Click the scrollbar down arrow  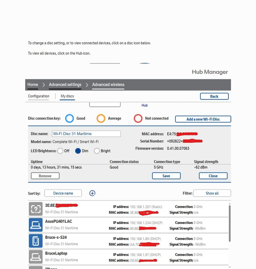coord(230,267)
